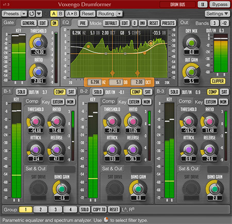Select state A in the A/B switch
The width and height of the screenshot is (232, 224).
[54, 14]
